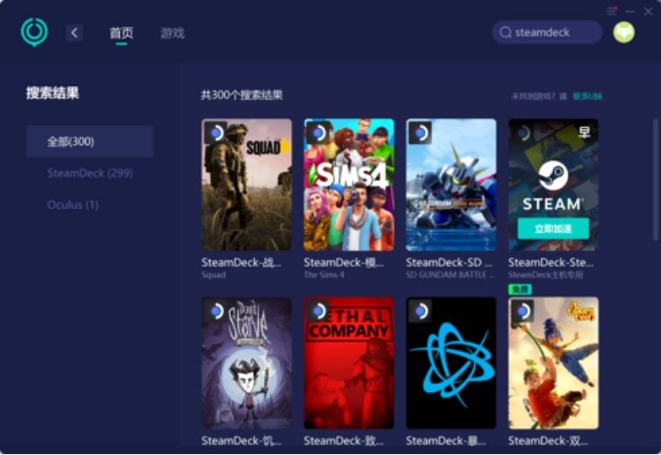The image size is (661, 455).
Task: Click the magnifier icon in search box
Action: [505, 33]
